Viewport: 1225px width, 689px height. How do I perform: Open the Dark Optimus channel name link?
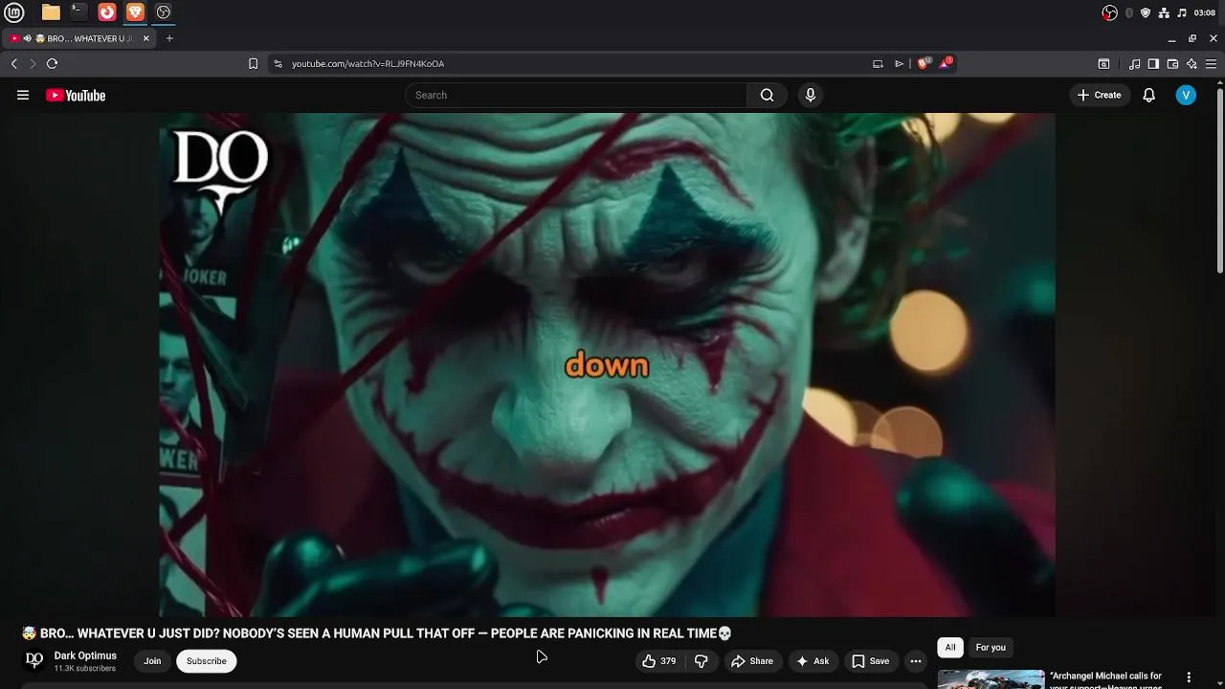[85, 656]
